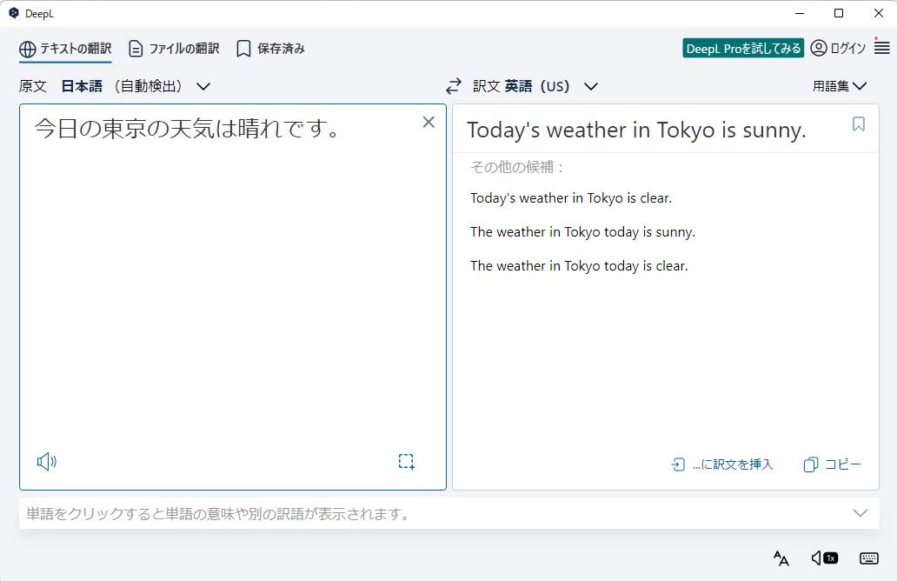This screenshot has height=581, width=897.
Task: Click the login user icon
Action: coord(819,48)
